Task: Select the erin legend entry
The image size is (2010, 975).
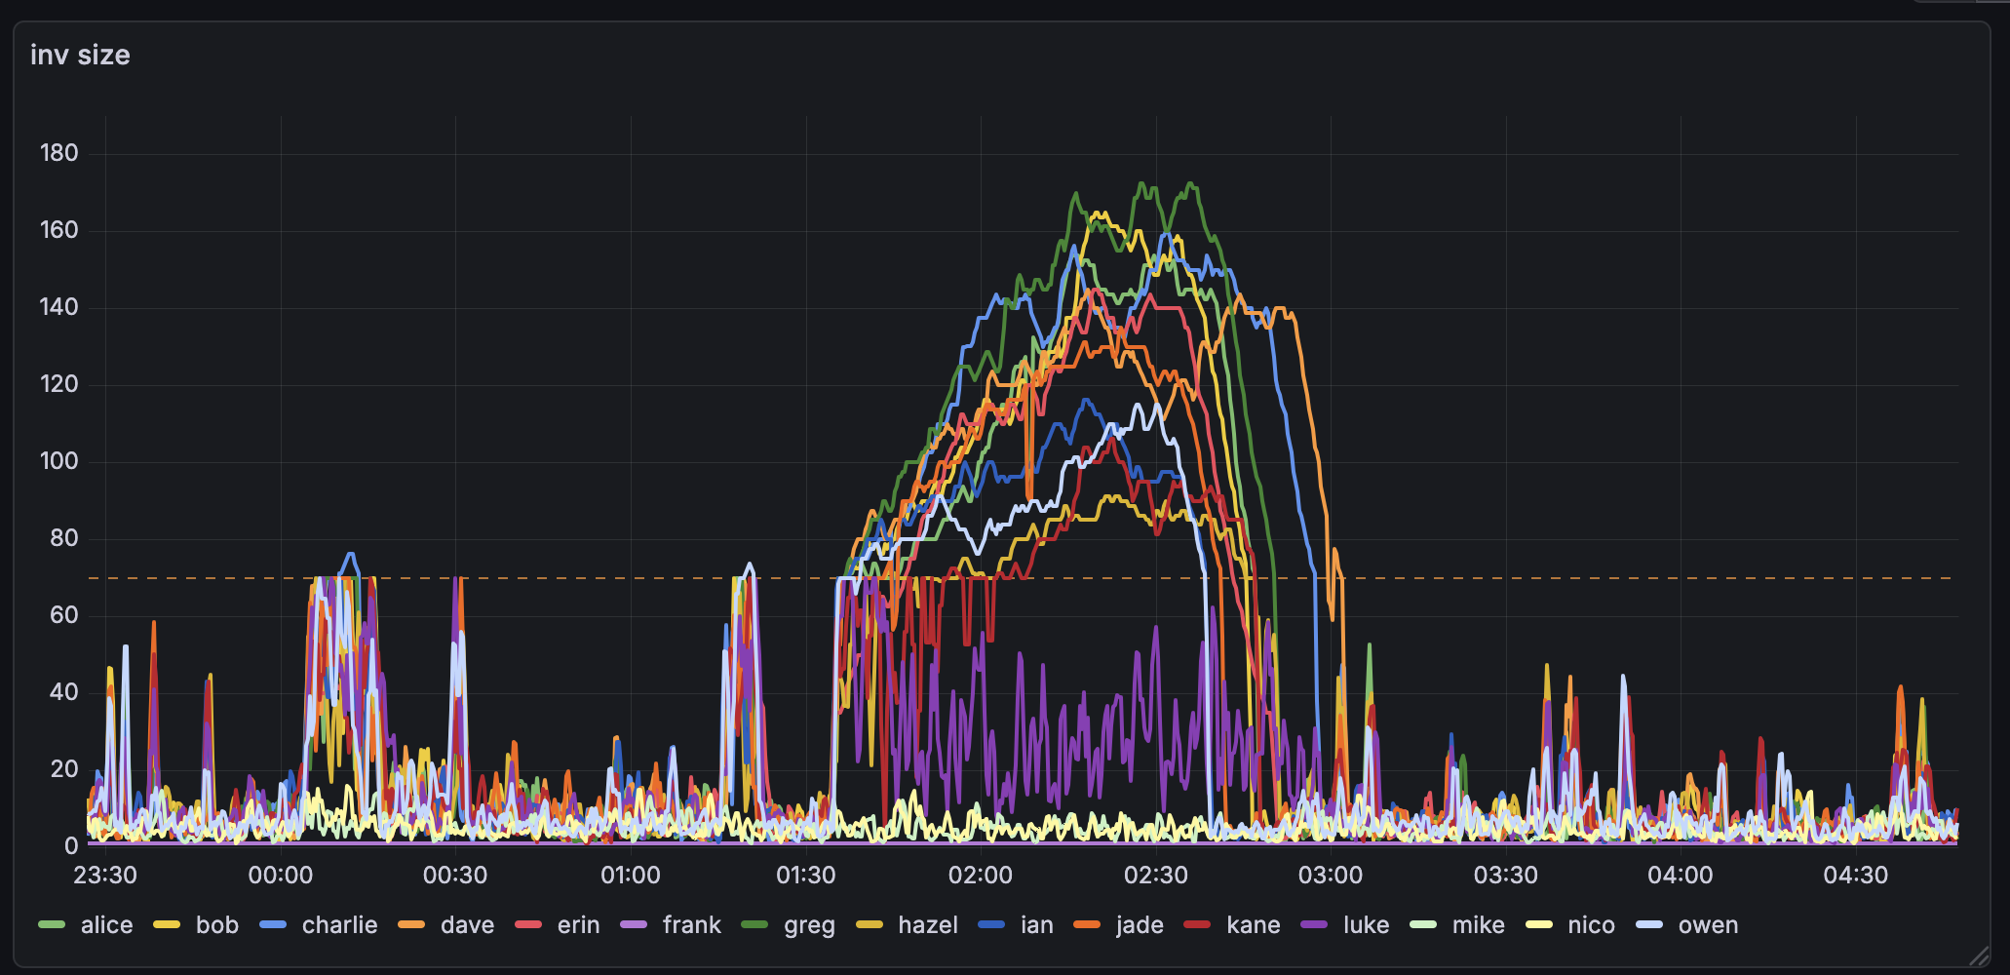Action: coord(578,925)
